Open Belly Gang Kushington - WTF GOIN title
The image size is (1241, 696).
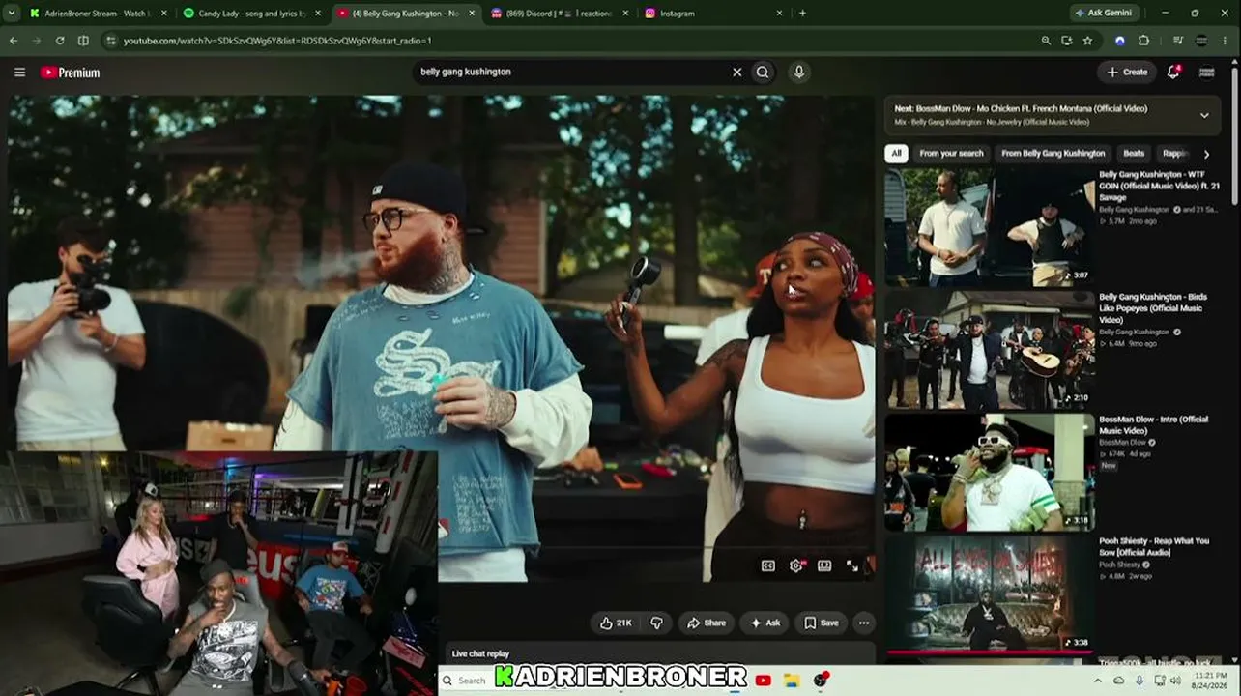tap(1159, 186)
